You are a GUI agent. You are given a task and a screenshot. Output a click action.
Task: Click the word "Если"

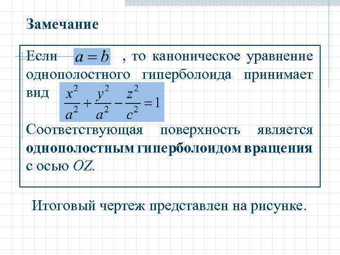tap(42, 56)
